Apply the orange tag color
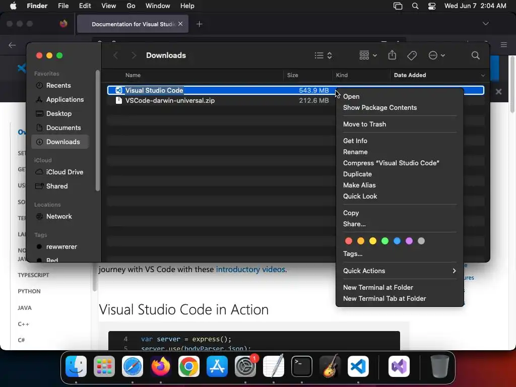This screenshot has height=387, width=516. coord(361,241)
